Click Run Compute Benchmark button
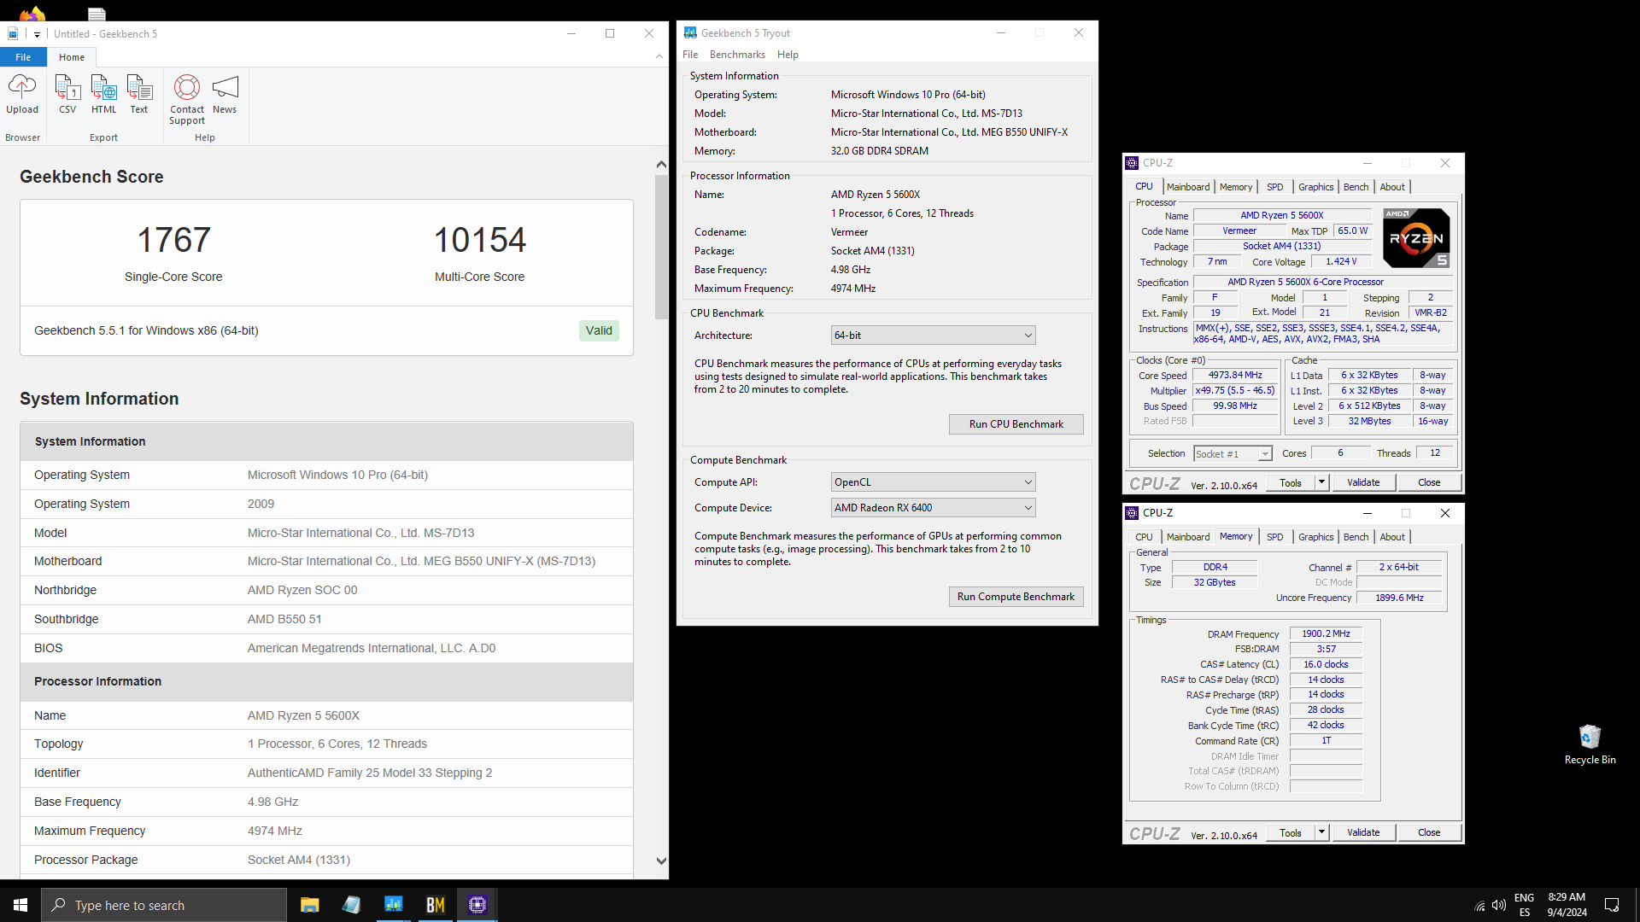Screen dimensions: 1640x922 pos(1016,597)
